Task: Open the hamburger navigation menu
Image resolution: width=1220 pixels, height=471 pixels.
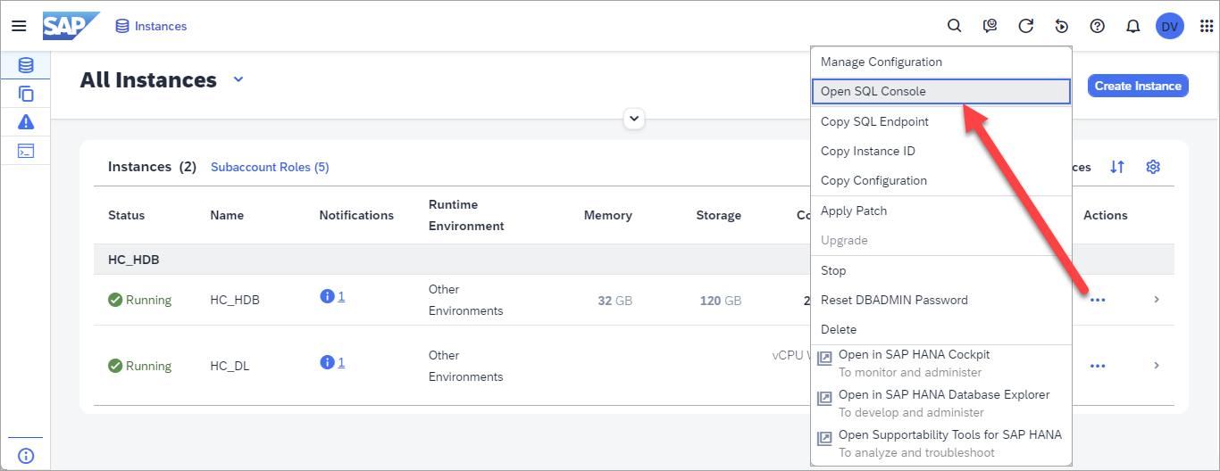Action: 19,26
